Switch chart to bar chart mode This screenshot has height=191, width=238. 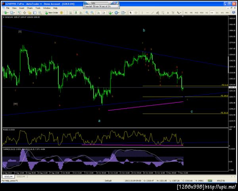tap(71, 13)
